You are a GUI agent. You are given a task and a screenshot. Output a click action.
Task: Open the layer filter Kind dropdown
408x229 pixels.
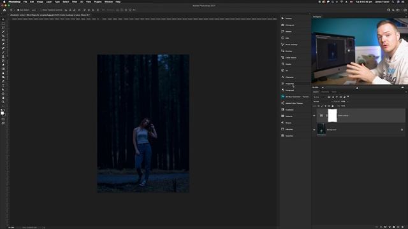(319, 97)
